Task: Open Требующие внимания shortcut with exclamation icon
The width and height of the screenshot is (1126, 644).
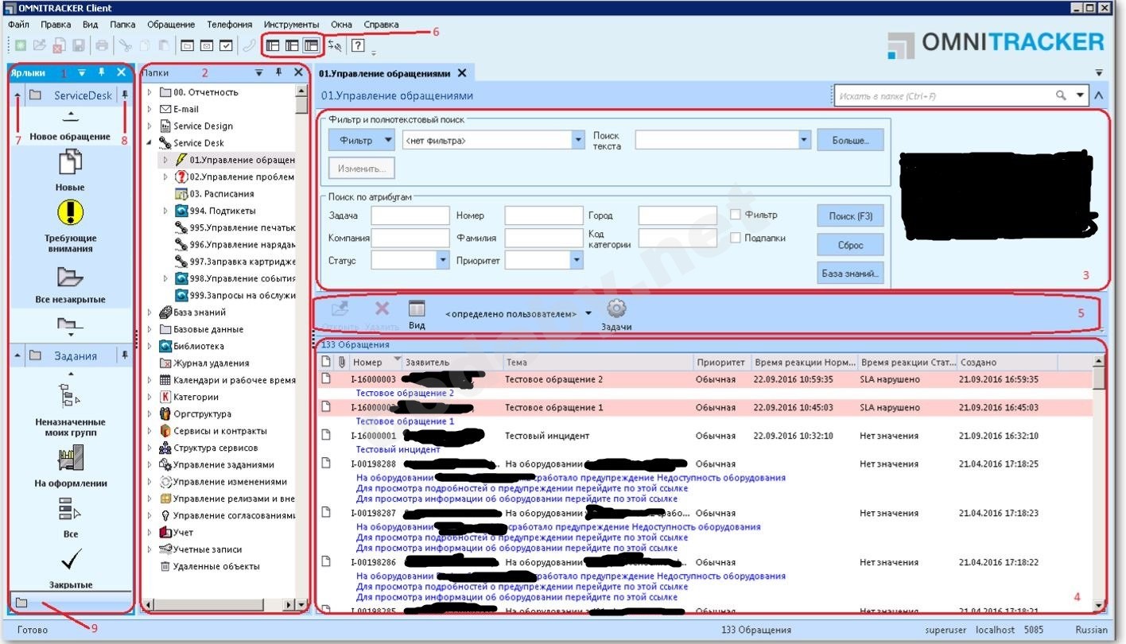Action: tap(70, 213)
